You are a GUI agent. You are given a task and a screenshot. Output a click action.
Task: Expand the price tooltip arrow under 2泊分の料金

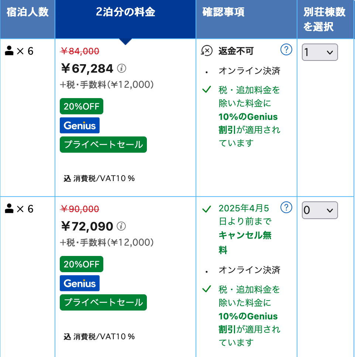pos(125,41)
